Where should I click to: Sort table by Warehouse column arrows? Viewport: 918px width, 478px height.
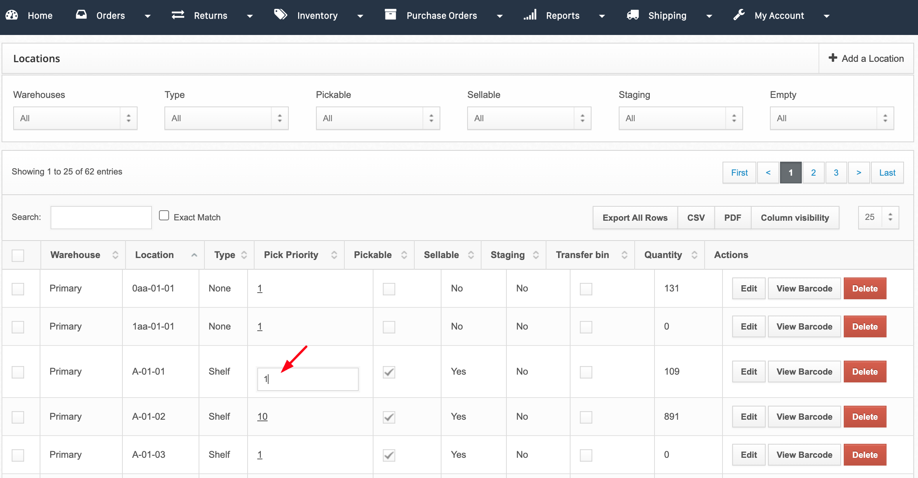click(115, 255)
